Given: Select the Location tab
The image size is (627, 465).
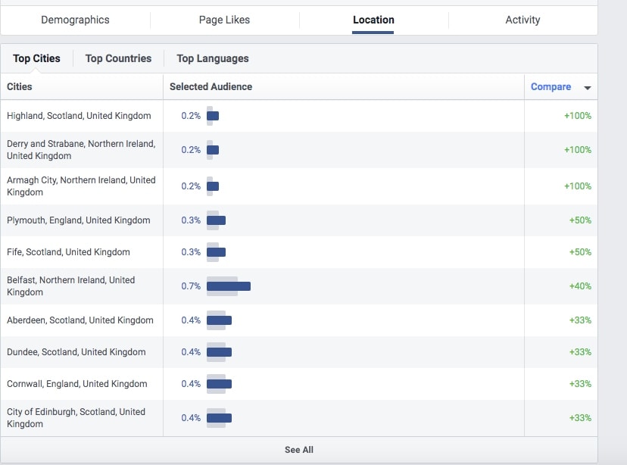Looking at the screenshot, I should (373, 20).
